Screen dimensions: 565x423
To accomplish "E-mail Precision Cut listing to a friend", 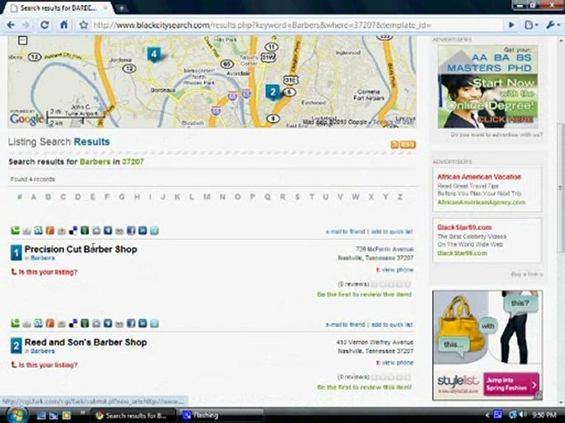I will point(345,231).
